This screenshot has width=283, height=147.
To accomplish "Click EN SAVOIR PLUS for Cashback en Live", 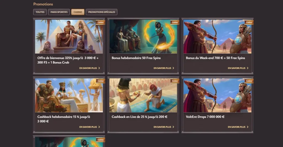I will 162,127.
